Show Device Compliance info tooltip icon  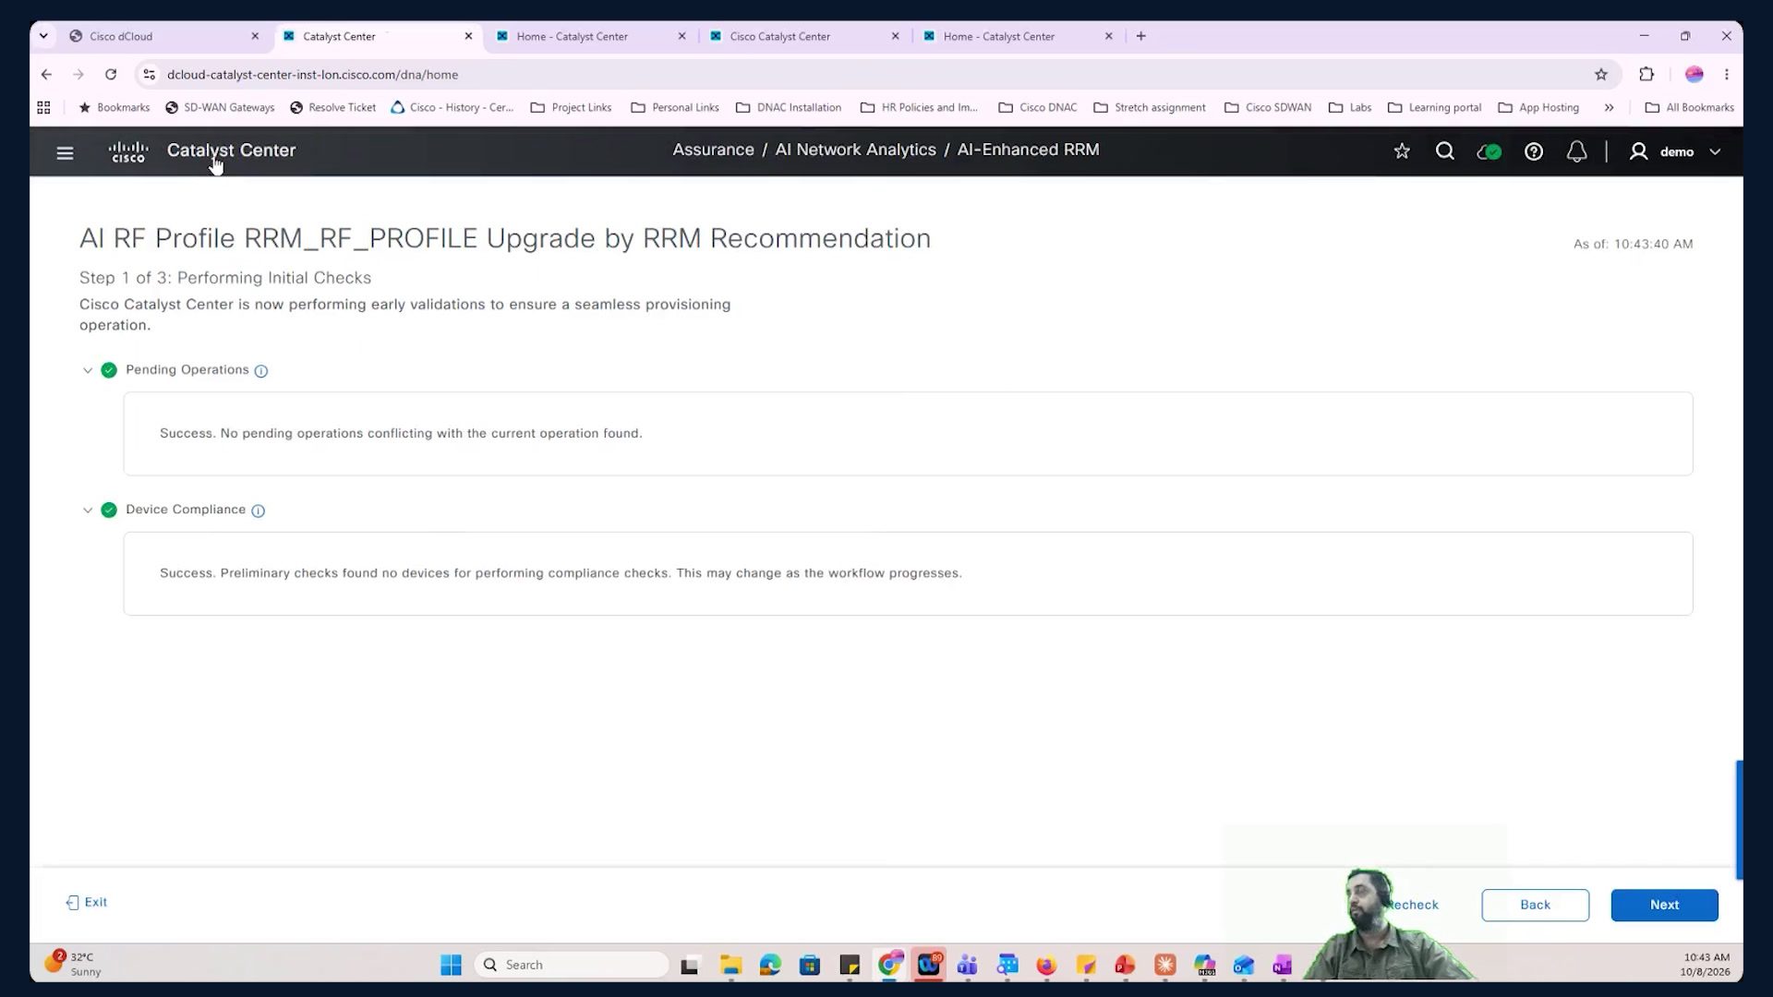pos(259,511)
